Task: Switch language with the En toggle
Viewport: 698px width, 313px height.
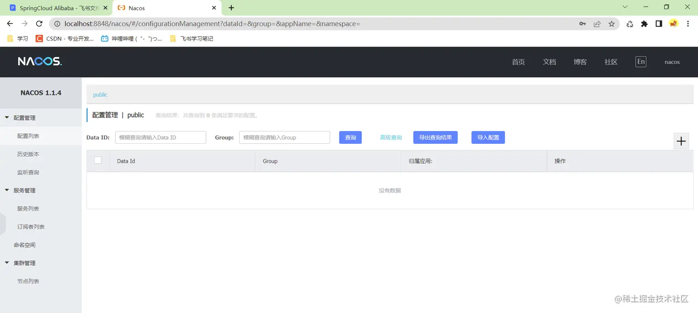Action: (641, 62)
